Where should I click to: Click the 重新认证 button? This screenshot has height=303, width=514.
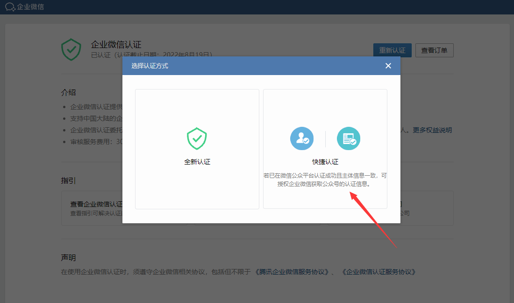[393, 50]
